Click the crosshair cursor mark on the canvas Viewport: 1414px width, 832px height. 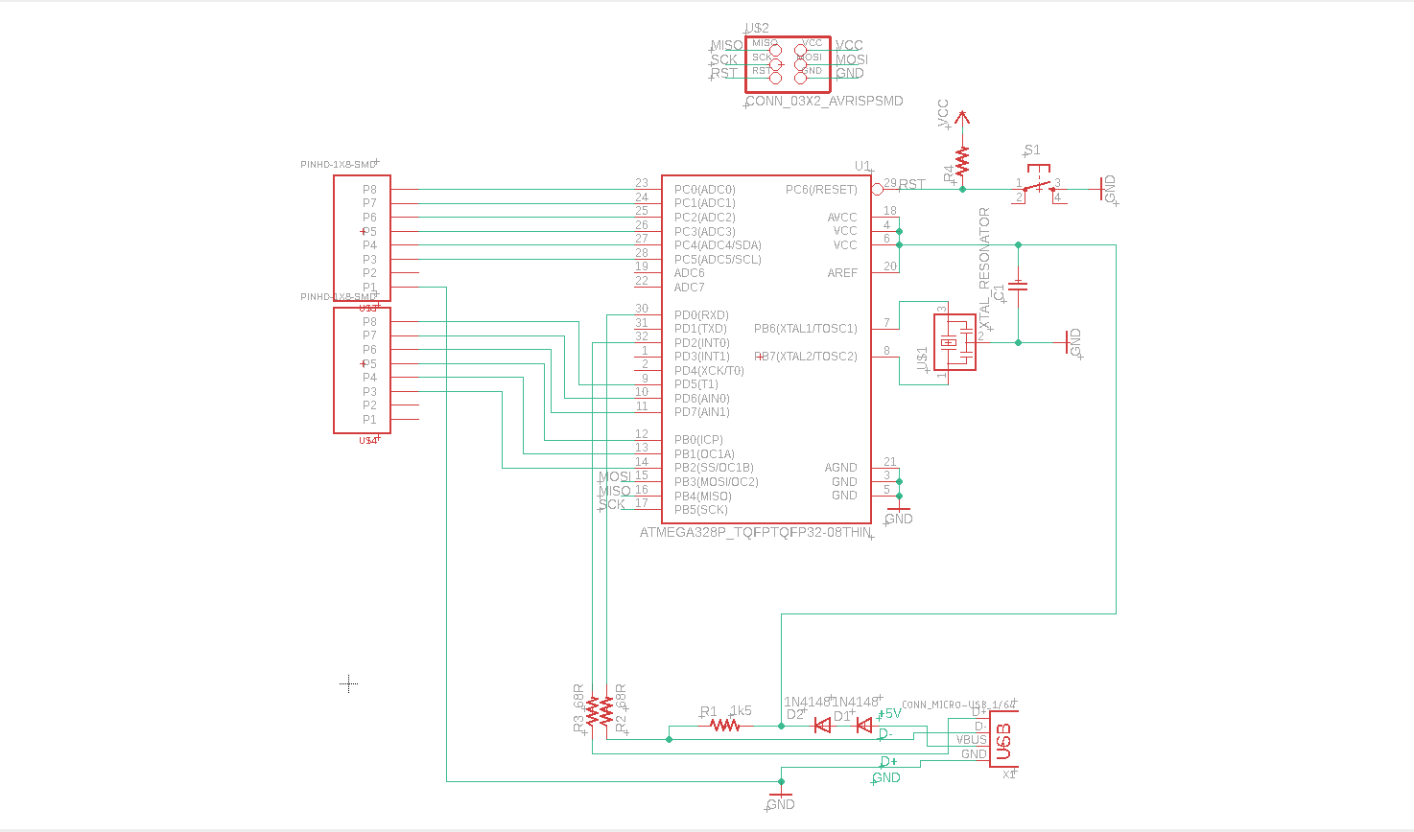coord(349,683)
